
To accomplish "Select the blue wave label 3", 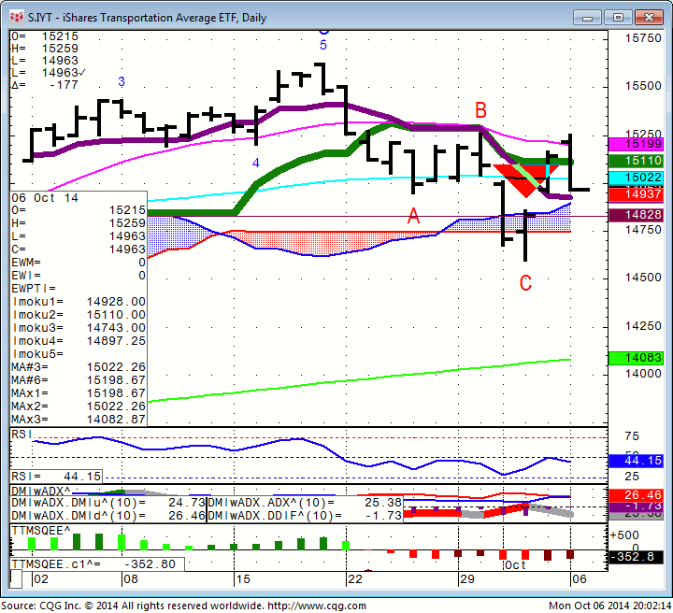I will coord(122,81).
